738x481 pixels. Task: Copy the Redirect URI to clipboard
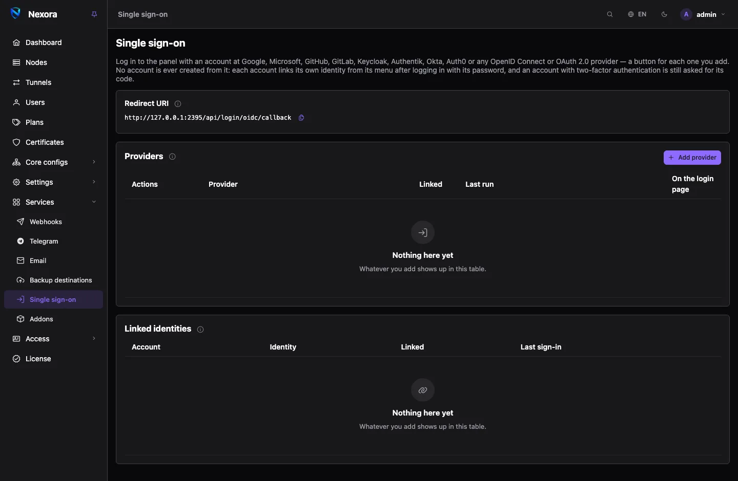click(301, 118)
